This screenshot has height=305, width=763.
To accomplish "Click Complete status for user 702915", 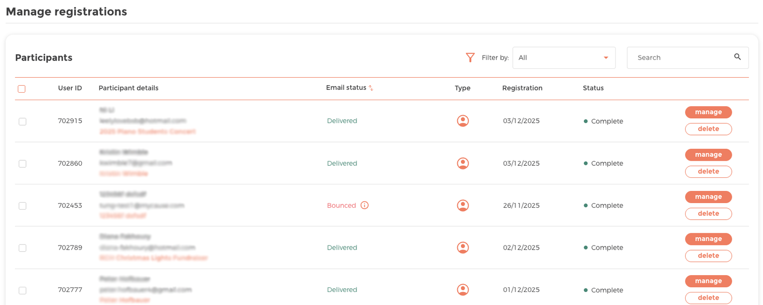I will pos(603,121).
